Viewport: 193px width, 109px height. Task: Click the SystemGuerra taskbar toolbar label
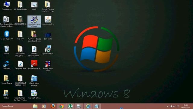tap(8, 106)
